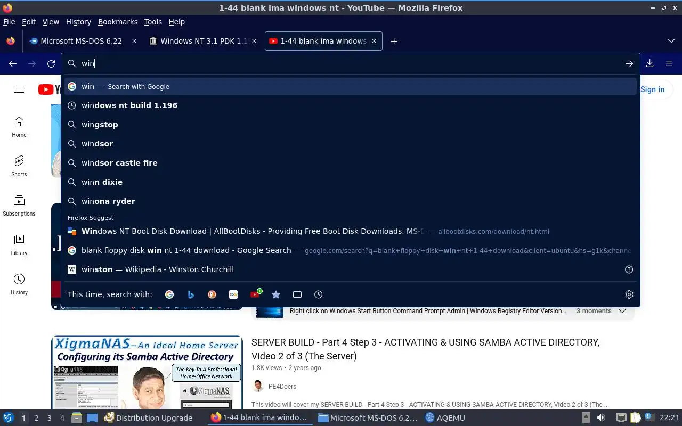Open Firefox Suggest help icon
This screenshot has height=426, width=682.
pos(629,269)
